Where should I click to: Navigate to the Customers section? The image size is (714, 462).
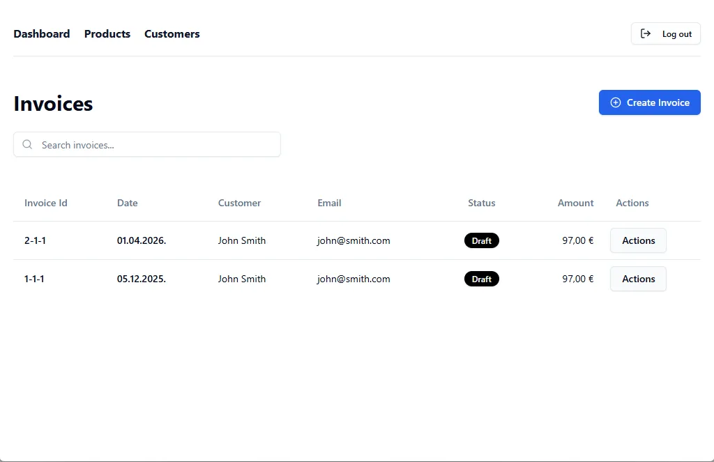(x=172, y=33)
